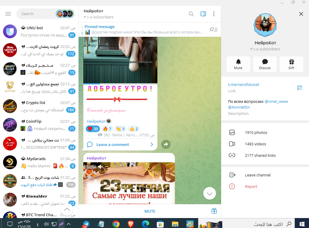Image resolution: width=309 pixels, height=228 pixels.
Task: Open the Discuss button
Action: (265, 64)
